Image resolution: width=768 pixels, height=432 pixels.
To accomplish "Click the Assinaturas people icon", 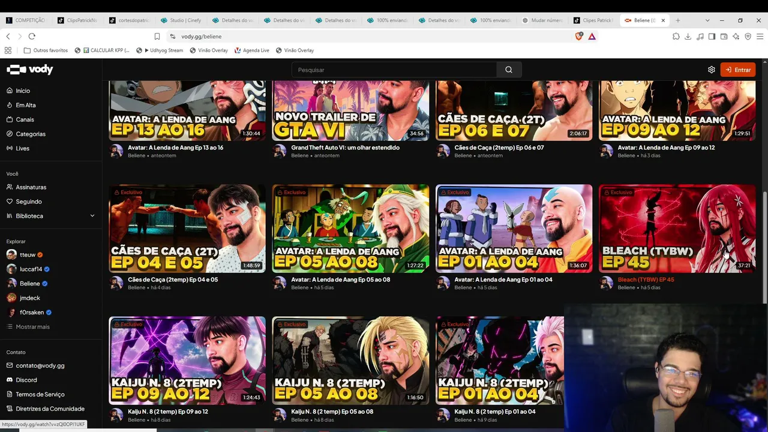I will click(10, 187).
